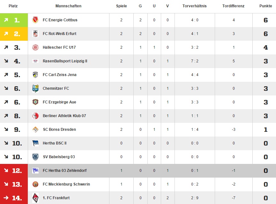Click the 1. FC Frankfurt diamond crest
This screenshot has width=276, height=204.
pyautogui.click(x=35, y=198)
